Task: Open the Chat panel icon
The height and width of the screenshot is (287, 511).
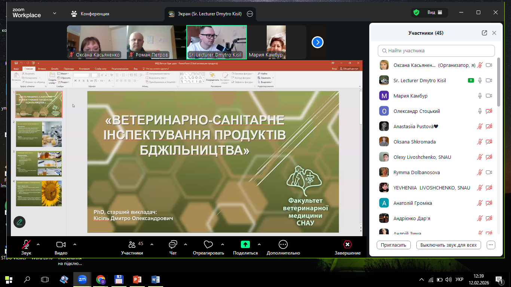Action: [x=173, y=245]
